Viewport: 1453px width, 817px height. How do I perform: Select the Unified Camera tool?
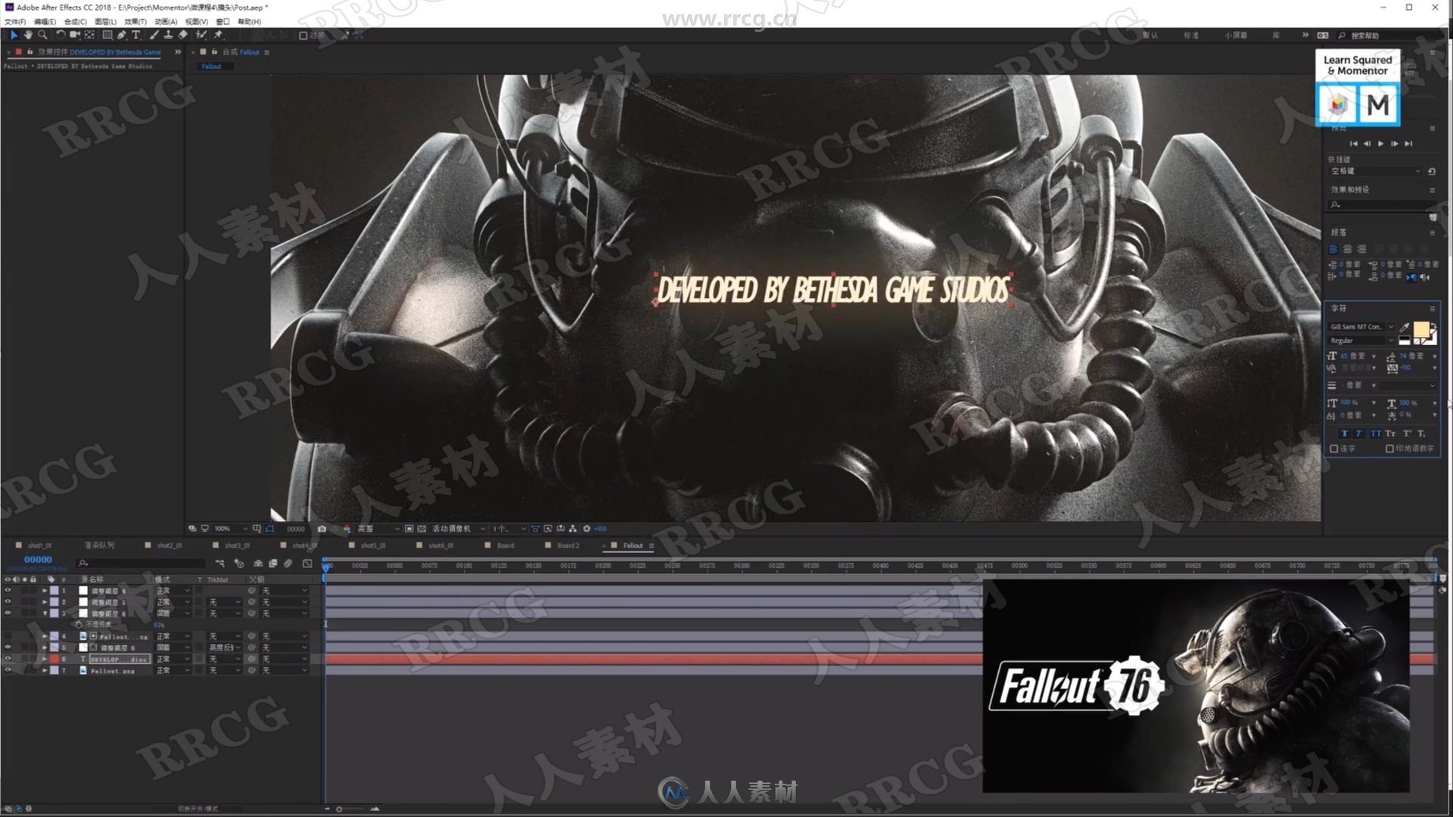75,35
